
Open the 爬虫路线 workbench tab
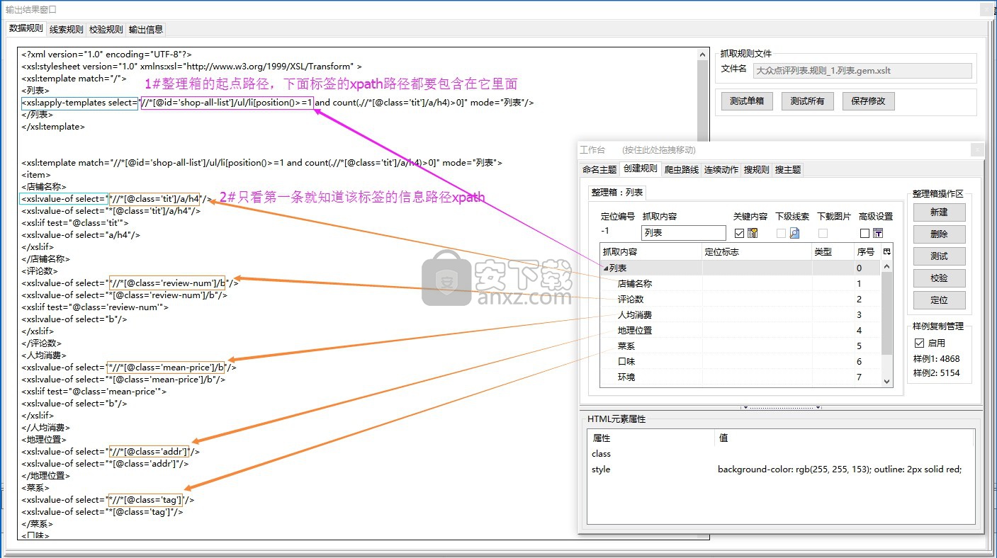coord(682,169)
